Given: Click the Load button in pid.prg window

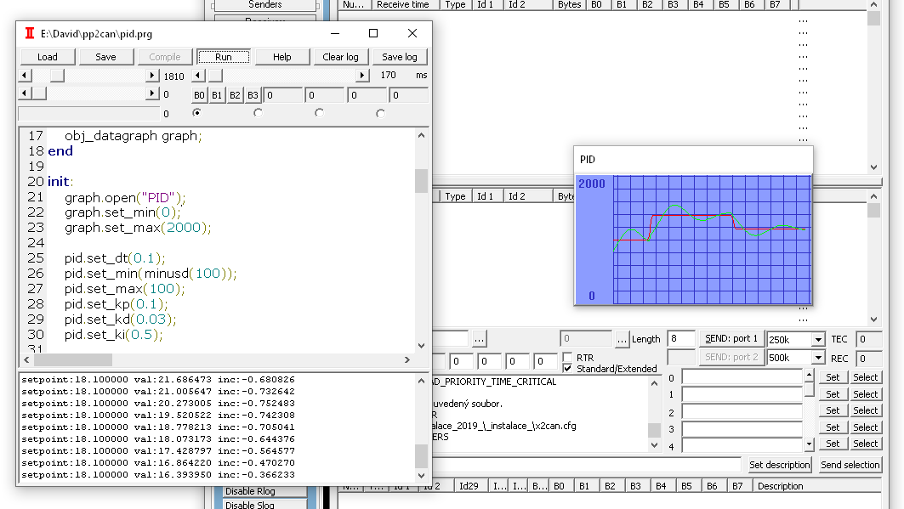Looking at the screenshot, I should (48, 57).
